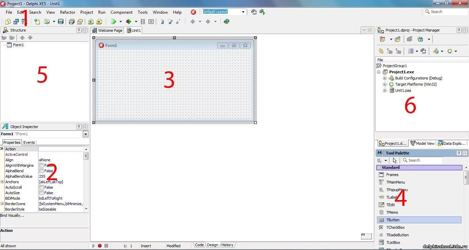Open the Default Layout dropdown
469x250 pixels.
click(x=243, y=12)
